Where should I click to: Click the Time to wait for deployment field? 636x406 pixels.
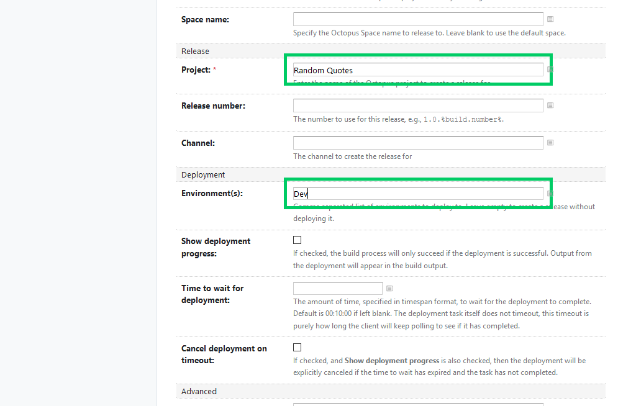[x=338, y=289]
